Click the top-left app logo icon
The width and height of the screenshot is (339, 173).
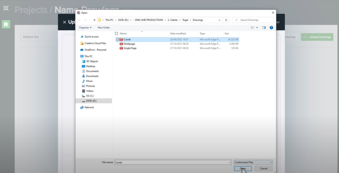6,8
